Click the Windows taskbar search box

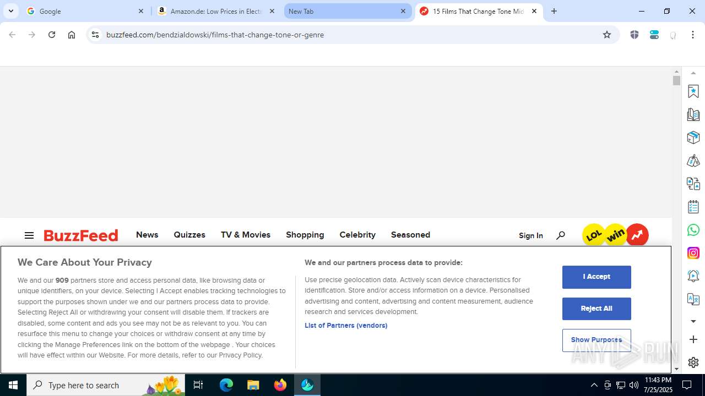click(x=106, y=385)
